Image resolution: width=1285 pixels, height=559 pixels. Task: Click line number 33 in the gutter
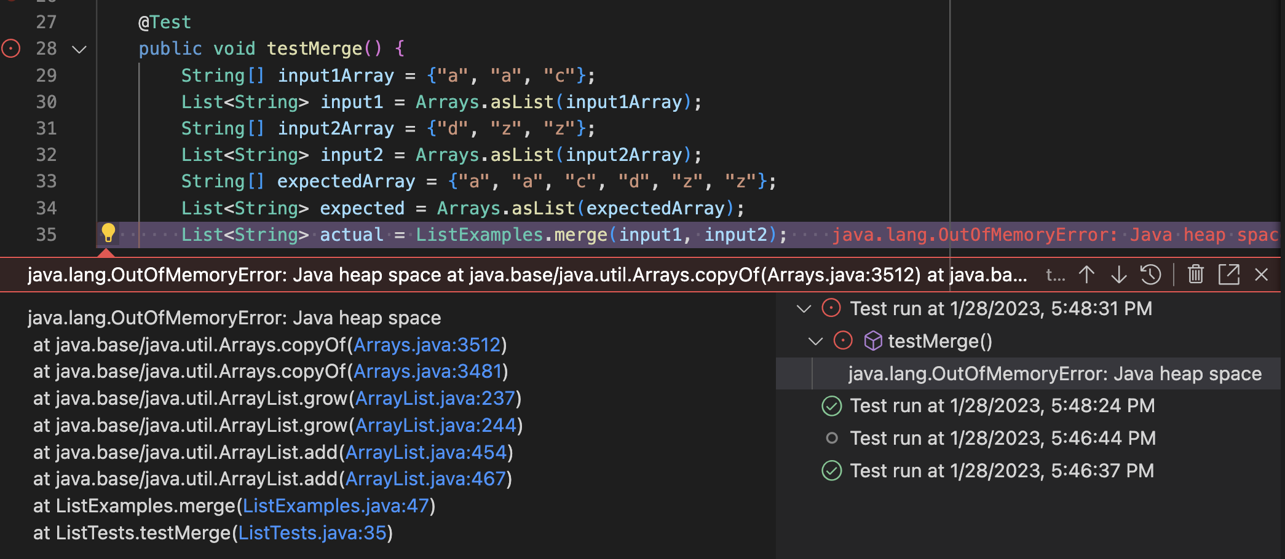click(x=46, y=181)
